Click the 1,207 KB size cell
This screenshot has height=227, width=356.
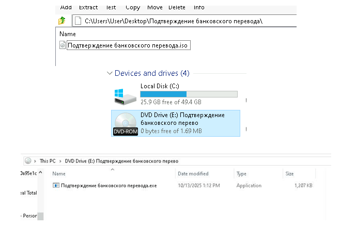[303, 186]
